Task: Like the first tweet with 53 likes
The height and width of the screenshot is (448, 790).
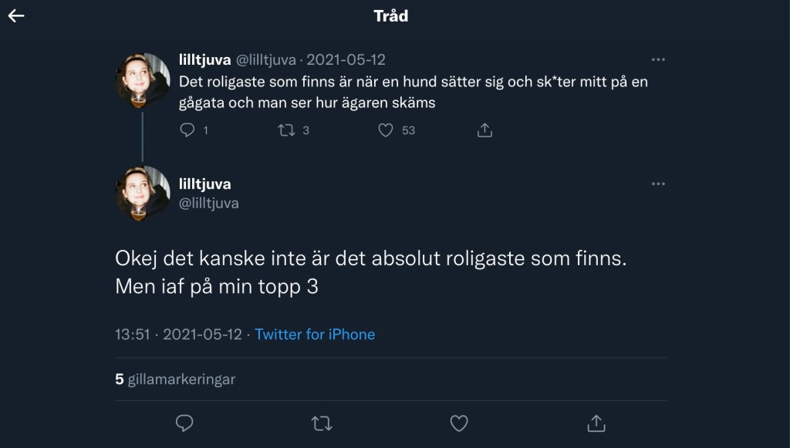Action: coord(386,130)
